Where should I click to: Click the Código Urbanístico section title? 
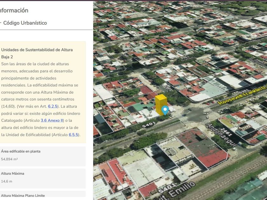point(25,23)
